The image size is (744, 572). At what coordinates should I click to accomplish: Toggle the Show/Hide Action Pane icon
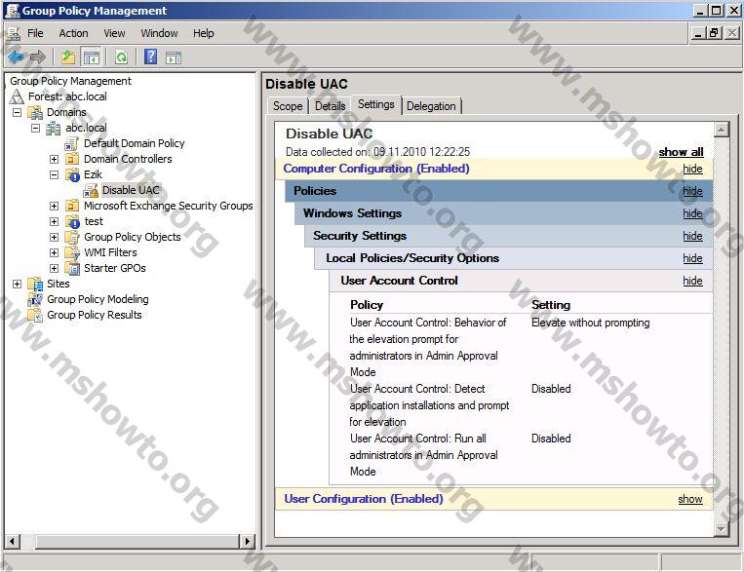(x=174, y=57)
